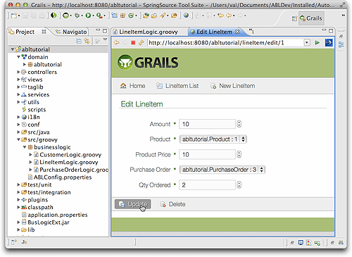Click the Amount field stepper
Image resolution: width=352 pixels, height=257 pixels.
point(239,124)
